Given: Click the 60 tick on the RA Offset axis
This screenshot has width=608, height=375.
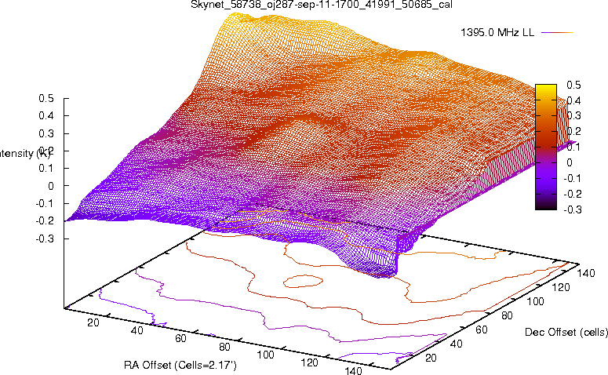Looking at the screenshot, I should pyautogui.click(x=180, y=339).
